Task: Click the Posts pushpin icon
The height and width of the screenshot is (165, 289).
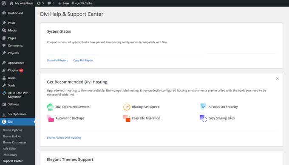Action: 4,23
